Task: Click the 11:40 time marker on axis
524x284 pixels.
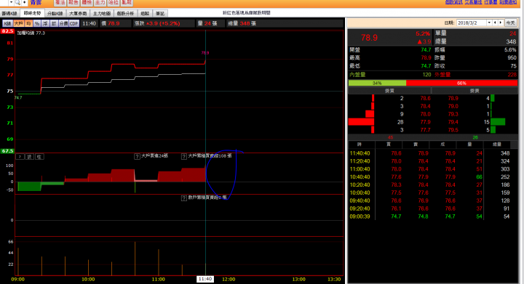Action: point(205,279)
